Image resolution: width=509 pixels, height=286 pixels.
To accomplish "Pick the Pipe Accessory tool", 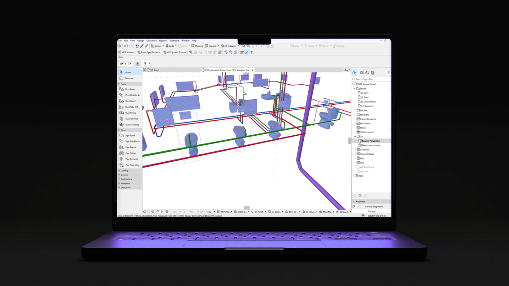I will coord(132,165).
